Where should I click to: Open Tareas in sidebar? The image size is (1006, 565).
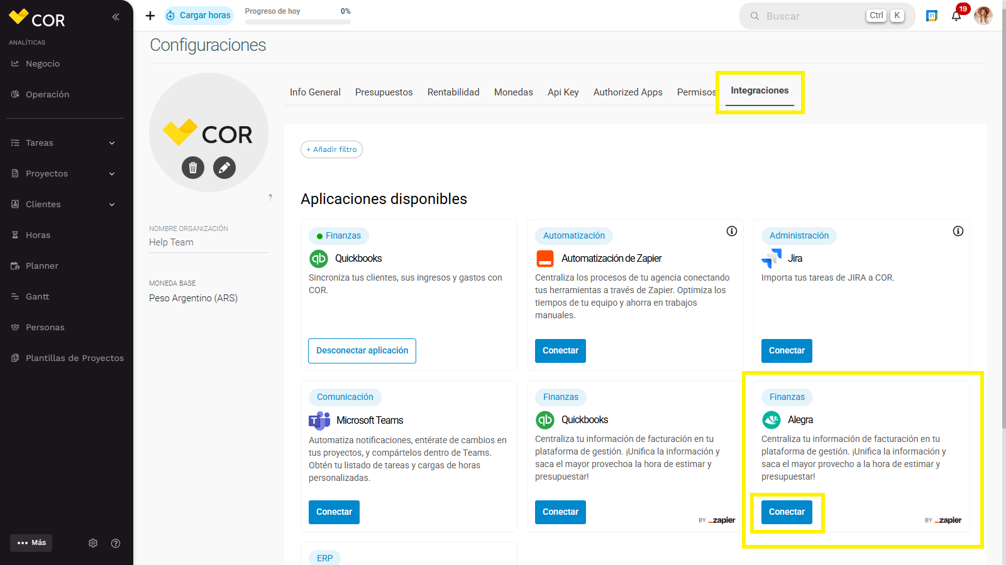click(x=40, y=143)
